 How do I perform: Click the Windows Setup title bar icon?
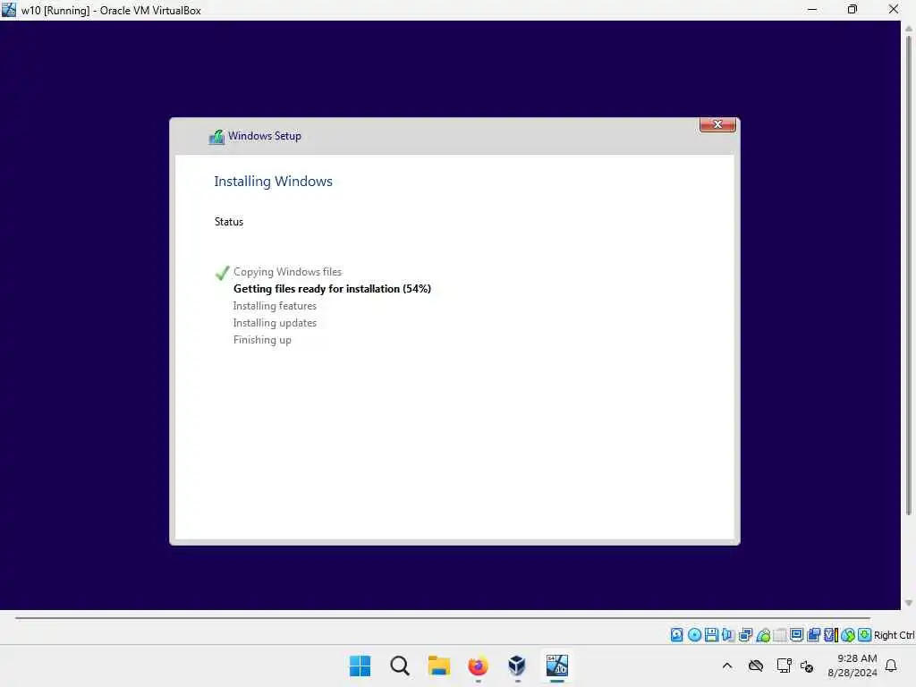point(216,137)
